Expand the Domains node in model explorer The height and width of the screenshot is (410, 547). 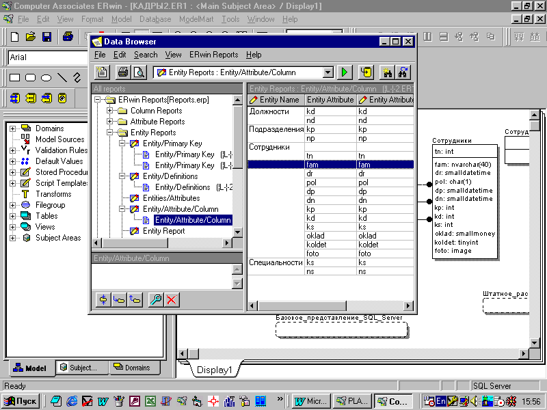pyautogui.click(x=12, y=128)
